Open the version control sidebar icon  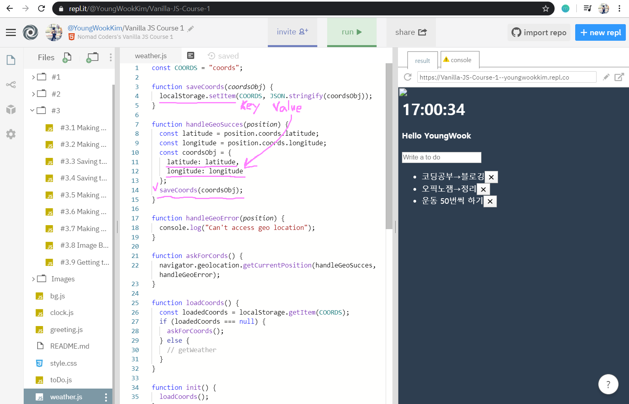tap(11, 85)
